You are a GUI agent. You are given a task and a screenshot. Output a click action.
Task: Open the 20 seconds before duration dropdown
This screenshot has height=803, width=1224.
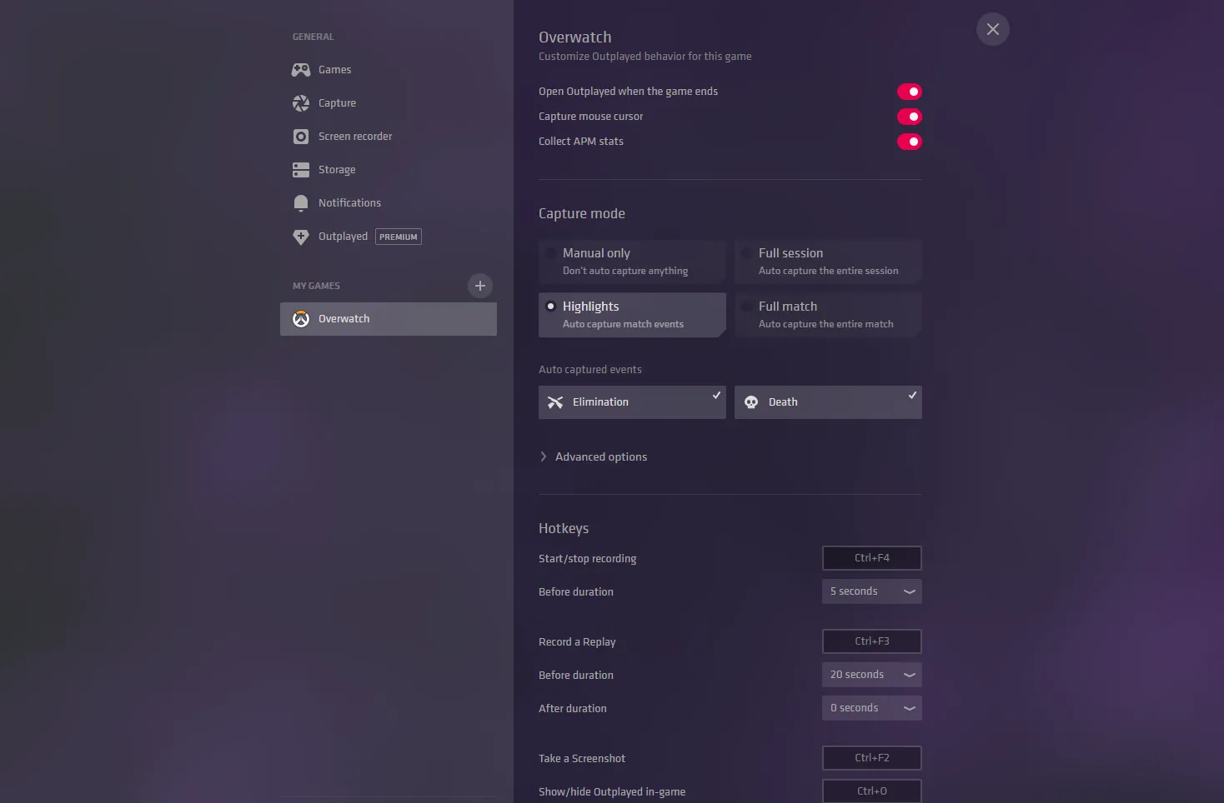coord(872,675)
